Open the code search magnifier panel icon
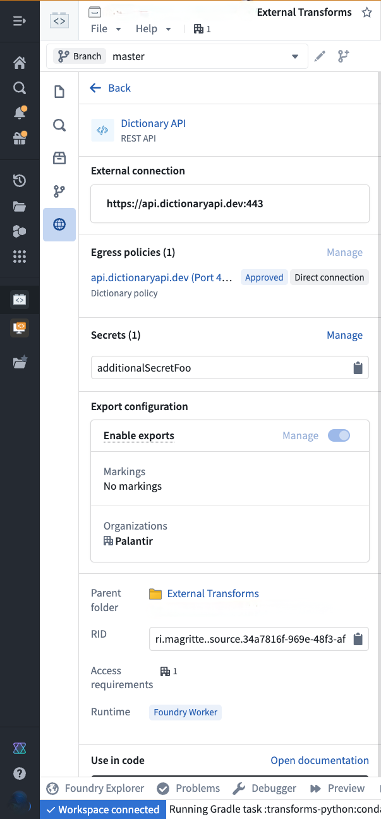This screenshot has height=819, width=381. point(59,125)
